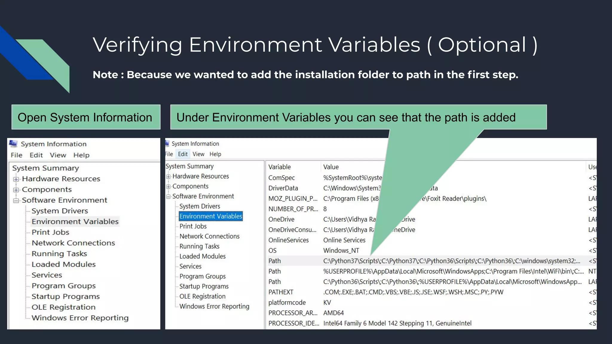This screenshot has height=344, width=612.
Task: Expand Components node in left window tree
Action: [x=16, y=190]
